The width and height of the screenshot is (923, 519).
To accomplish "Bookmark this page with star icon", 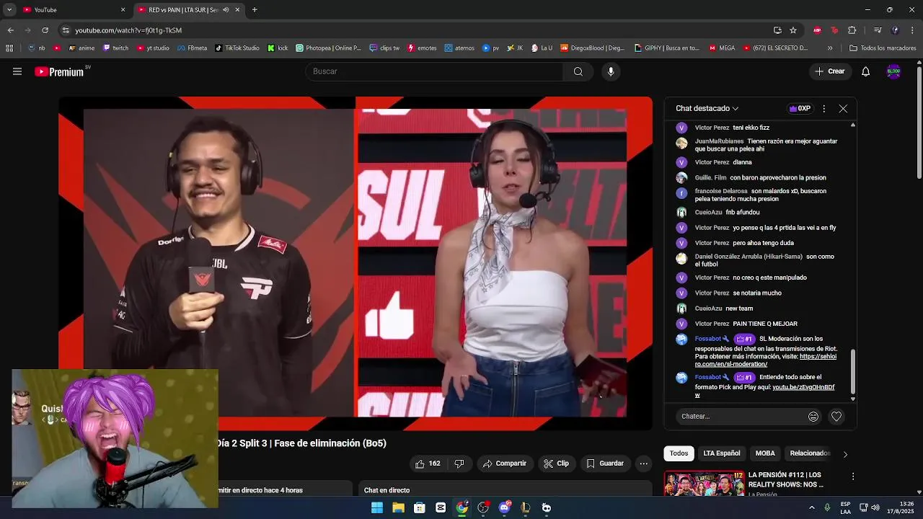I will [793, 30].
